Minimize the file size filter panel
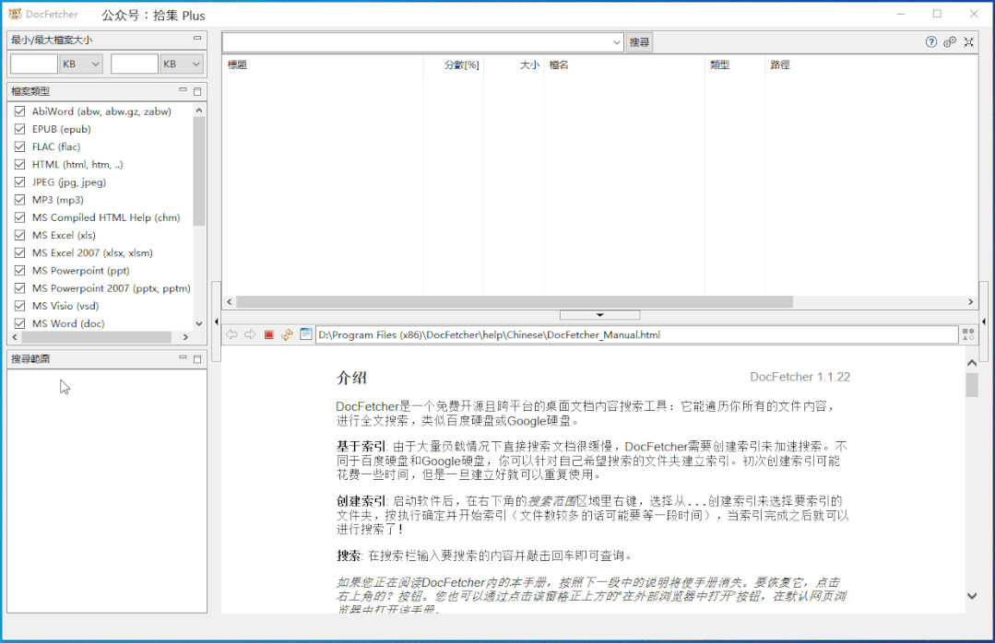Viewport: 995px width, 643px height. pyautogui.click(x=197, y=39)
